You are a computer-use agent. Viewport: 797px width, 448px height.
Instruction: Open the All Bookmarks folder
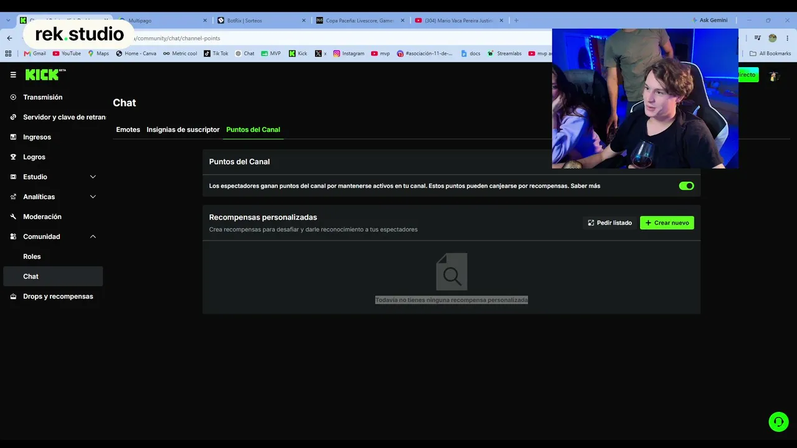[x=770, y=54]
